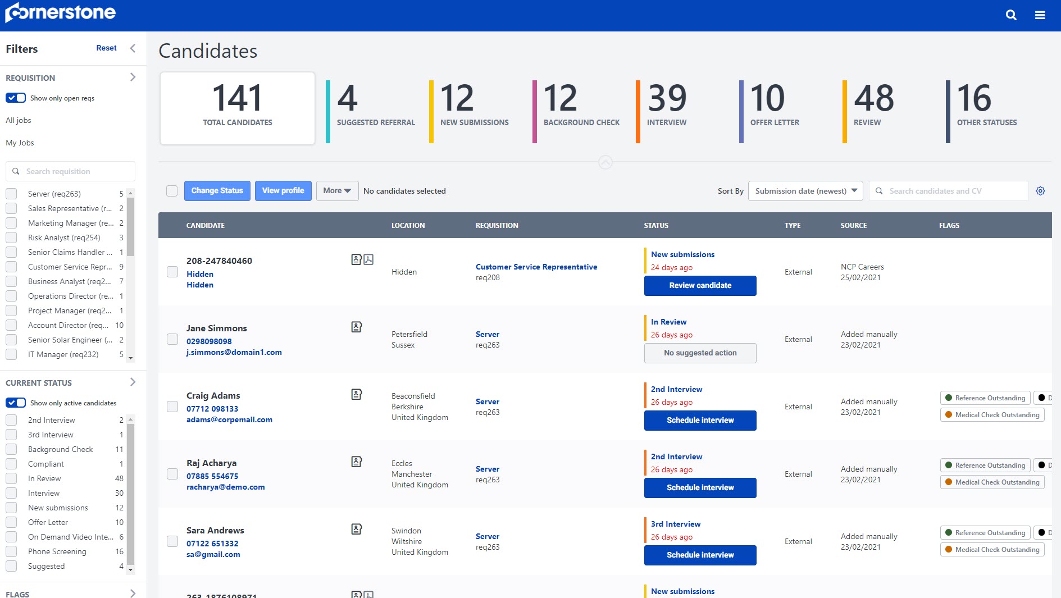Check the In Review status filter
1061x598 pixels.
(x=11, y=478)
